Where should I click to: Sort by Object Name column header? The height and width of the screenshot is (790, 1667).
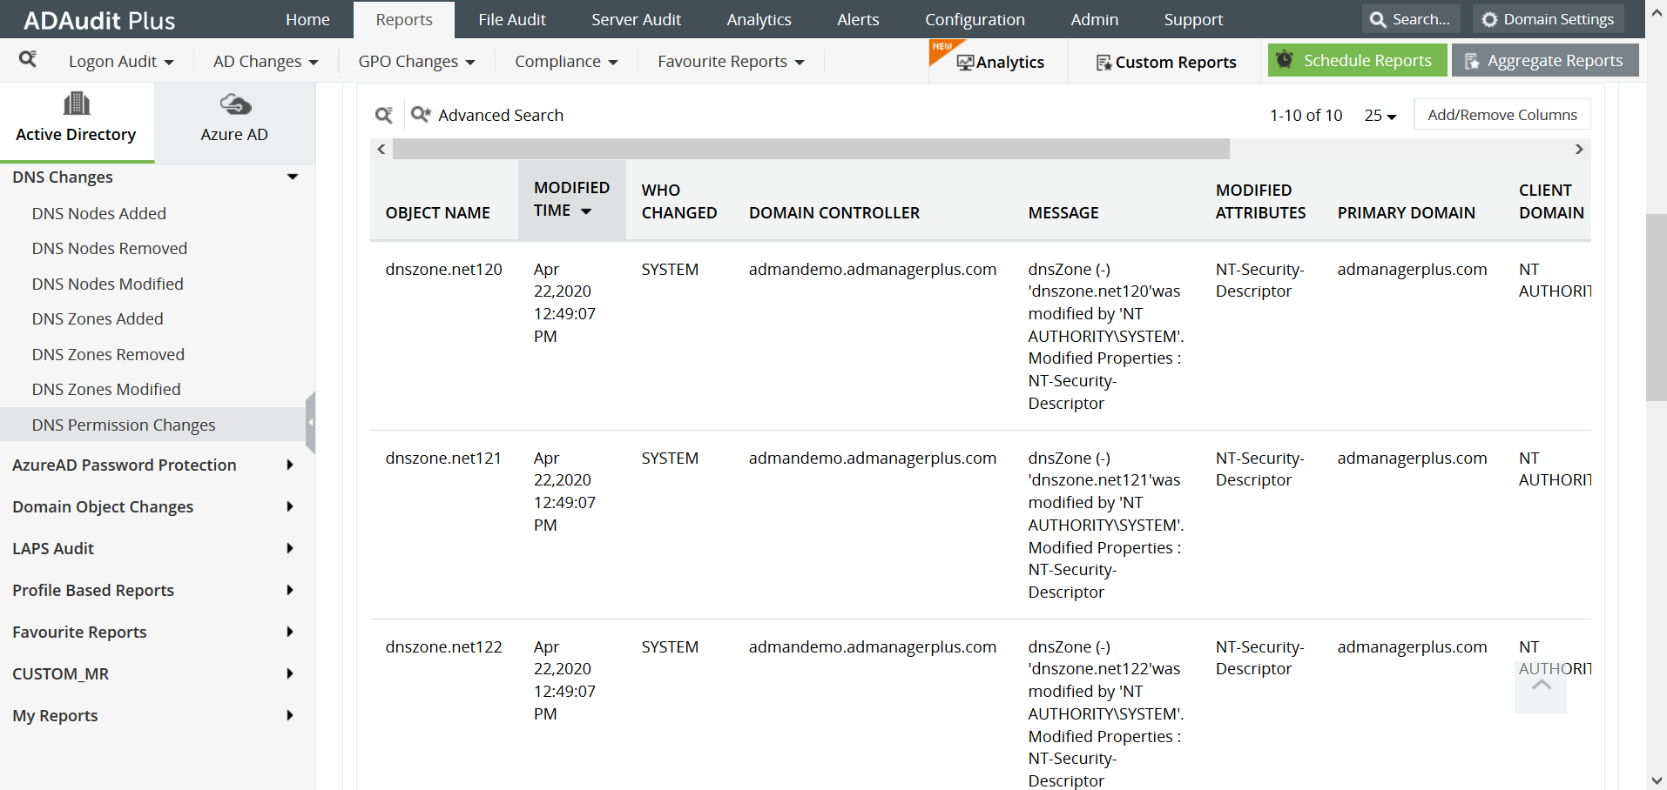438,212
